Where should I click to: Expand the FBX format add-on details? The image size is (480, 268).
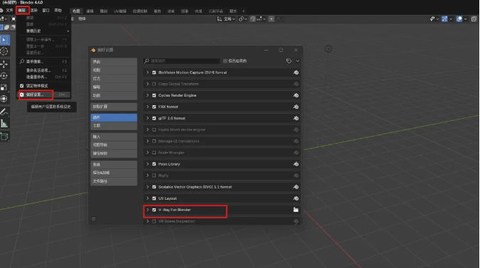pos(147,107)
